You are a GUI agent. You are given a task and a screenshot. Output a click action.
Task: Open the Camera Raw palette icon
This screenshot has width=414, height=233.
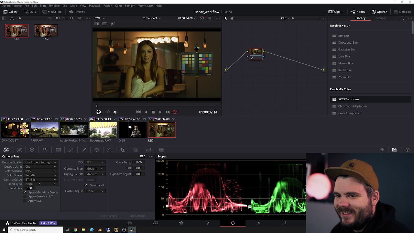(x=6, y=150)
